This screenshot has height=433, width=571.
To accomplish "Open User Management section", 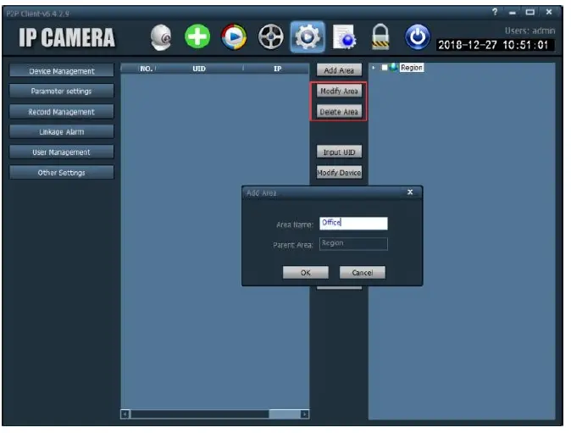I will pos(62,153).
